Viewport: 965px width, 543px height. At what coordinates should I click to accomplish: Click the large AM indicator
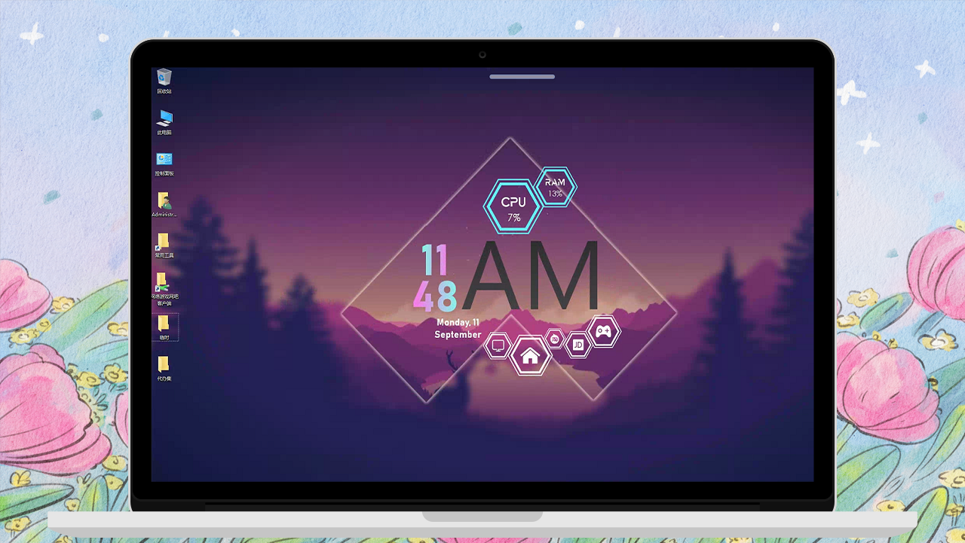pos(532,277)
